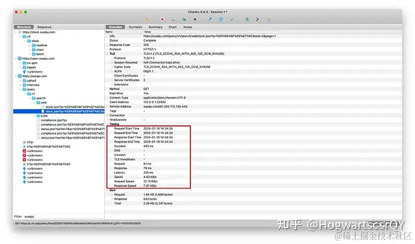Open the Summary tab
The width and height of the screenshot is (415, 244).
pyautogui.click(x=156, y=27)
